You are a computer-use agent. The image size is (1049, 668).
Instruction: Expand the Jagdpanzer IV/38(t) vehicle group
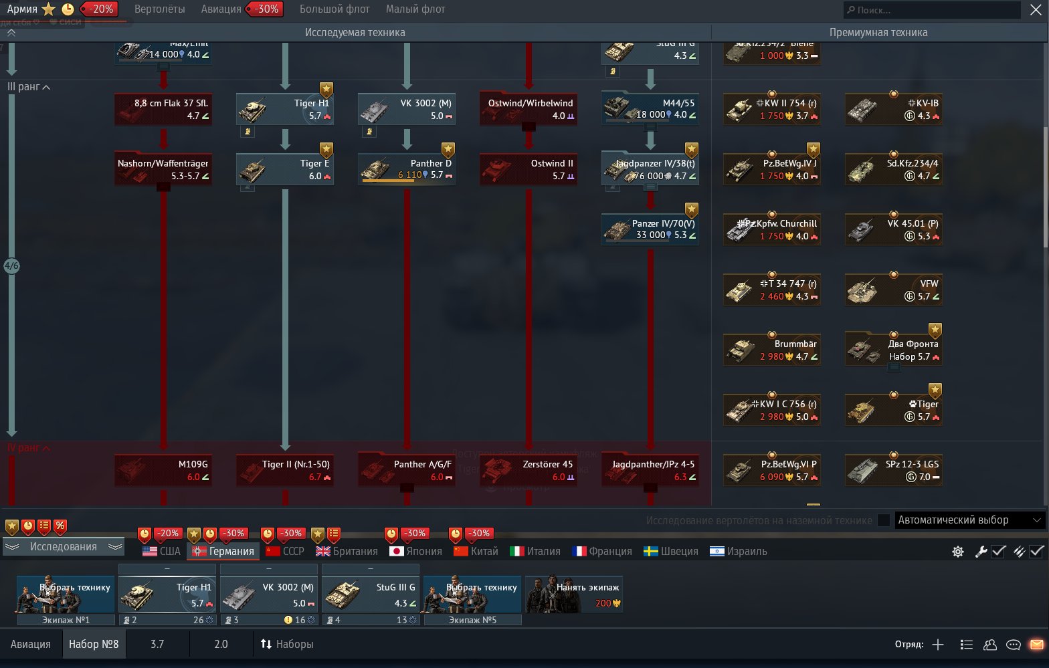click(x=650, y=188)
